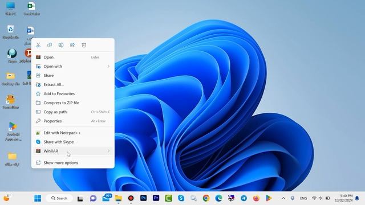
Task: Open the weather widget on the taskbar
Action: [7, 198]
